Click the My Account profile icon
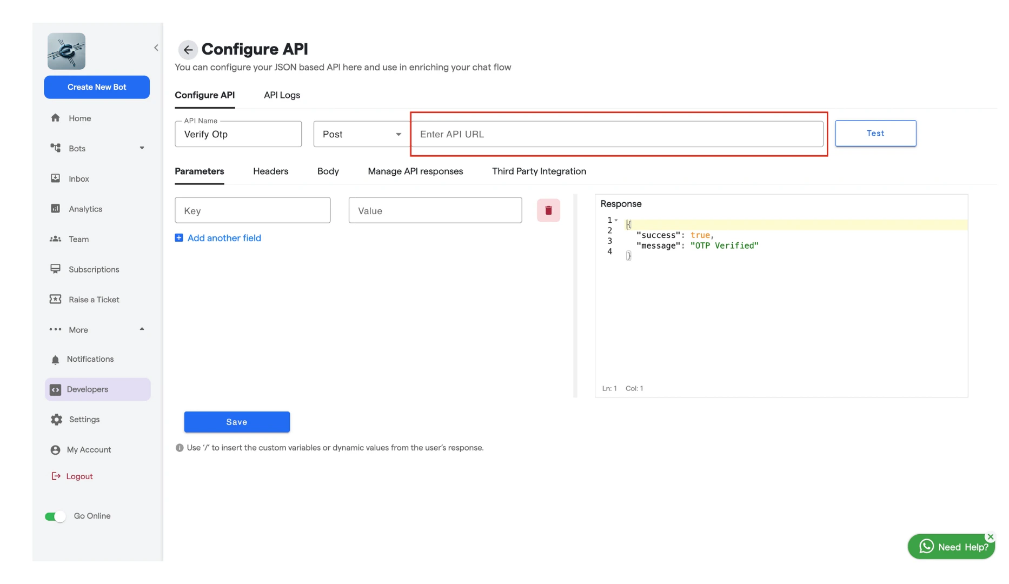The height and width of the screenshot is (584, 1009). click(x=55, y=450)
